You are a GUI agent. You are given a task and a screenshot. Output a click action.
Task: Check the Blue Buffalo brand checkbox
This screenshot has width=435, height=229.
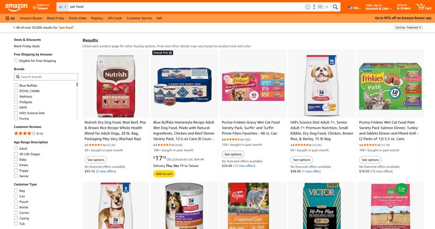tap(16, 85)
